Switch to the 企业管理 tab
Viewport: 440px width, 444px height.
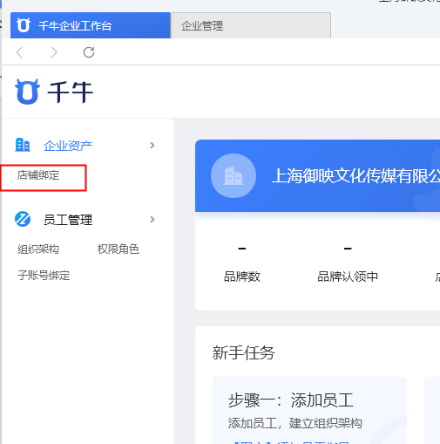coord(251,25)
